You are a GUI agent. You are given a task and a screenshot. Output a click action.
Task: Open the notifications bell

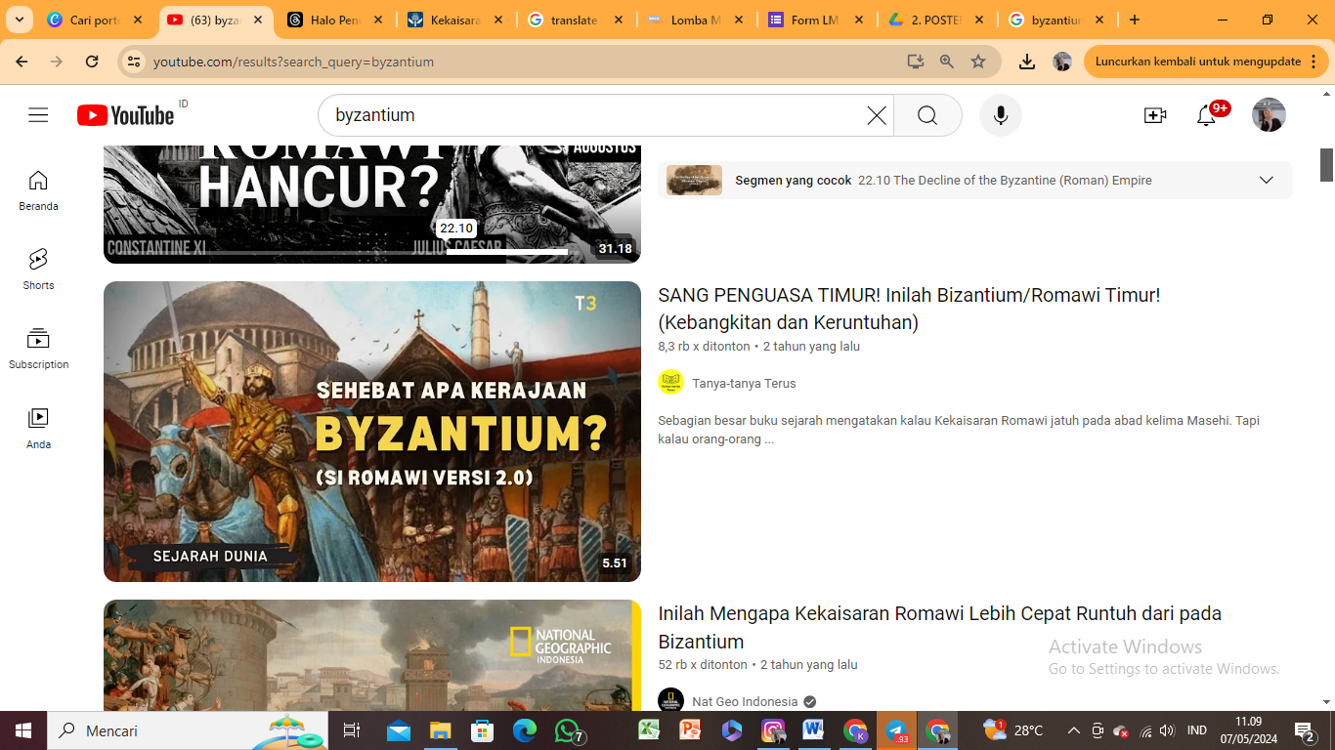pyautogui.click(x=1206, y=115)
